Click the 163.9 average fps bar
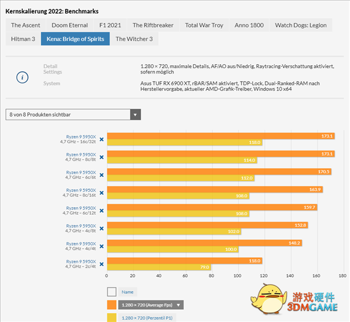Image resolution: width=350 pixels, height=322 pixels. coord(215,190)
